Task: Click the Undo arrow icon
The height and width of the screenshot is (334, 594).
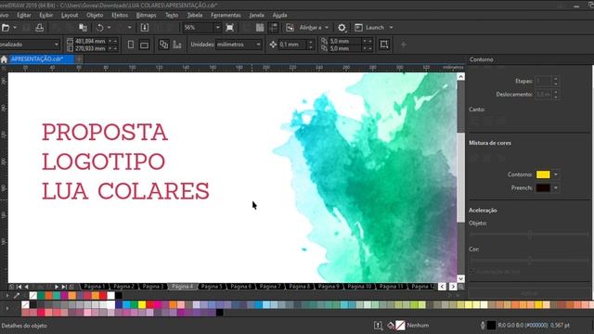Action: pos(99,28)
